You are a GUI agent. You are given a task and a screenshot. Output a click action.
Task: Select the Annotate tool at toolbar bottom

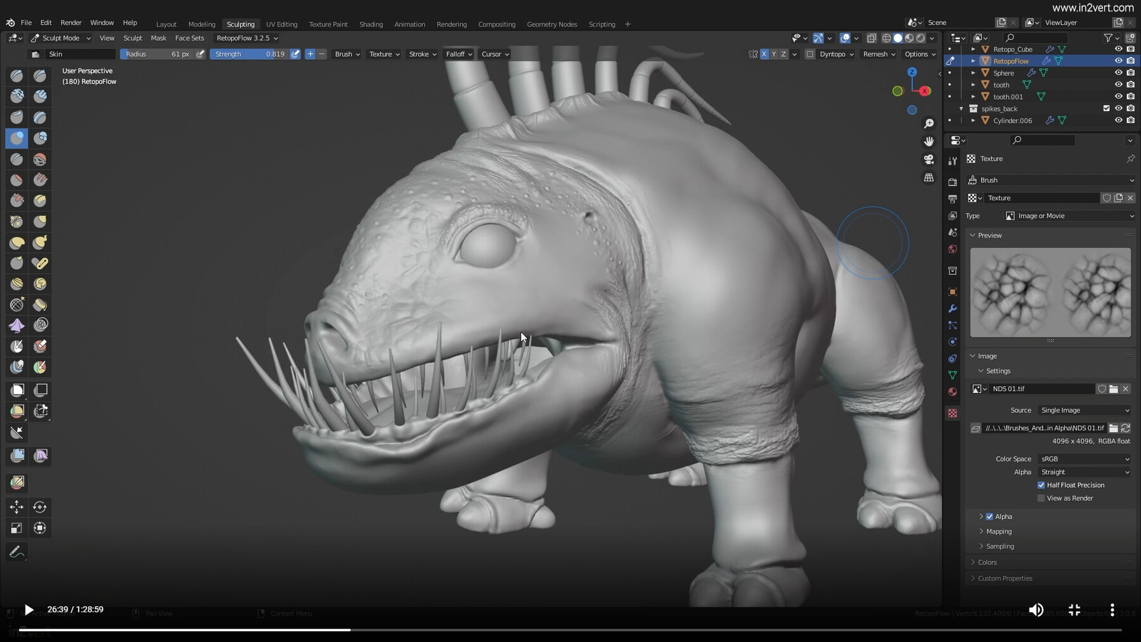tap(16, 552)
